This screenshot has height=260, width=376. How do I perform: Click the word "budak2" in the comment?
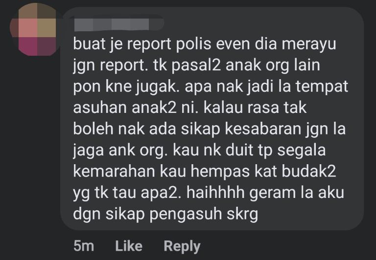click(309, 172)
